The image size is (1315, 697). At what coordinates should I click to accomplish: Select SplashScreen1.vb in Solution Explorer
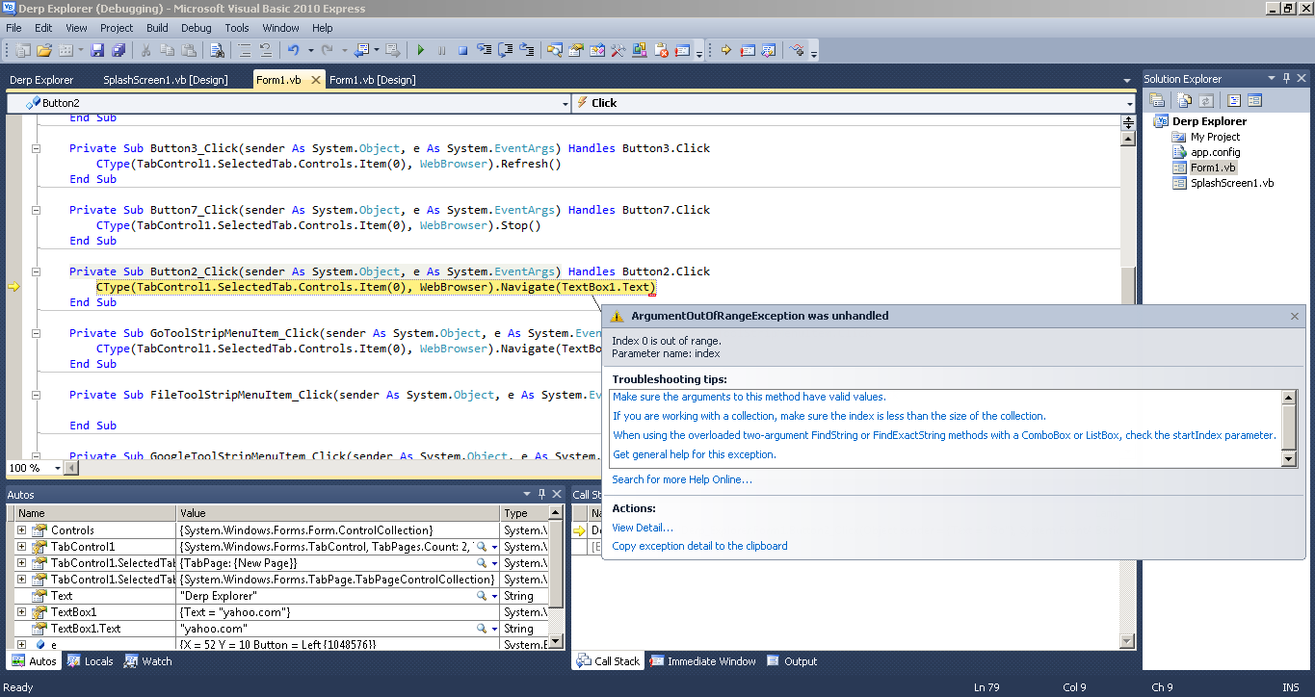click(1231, 183)
